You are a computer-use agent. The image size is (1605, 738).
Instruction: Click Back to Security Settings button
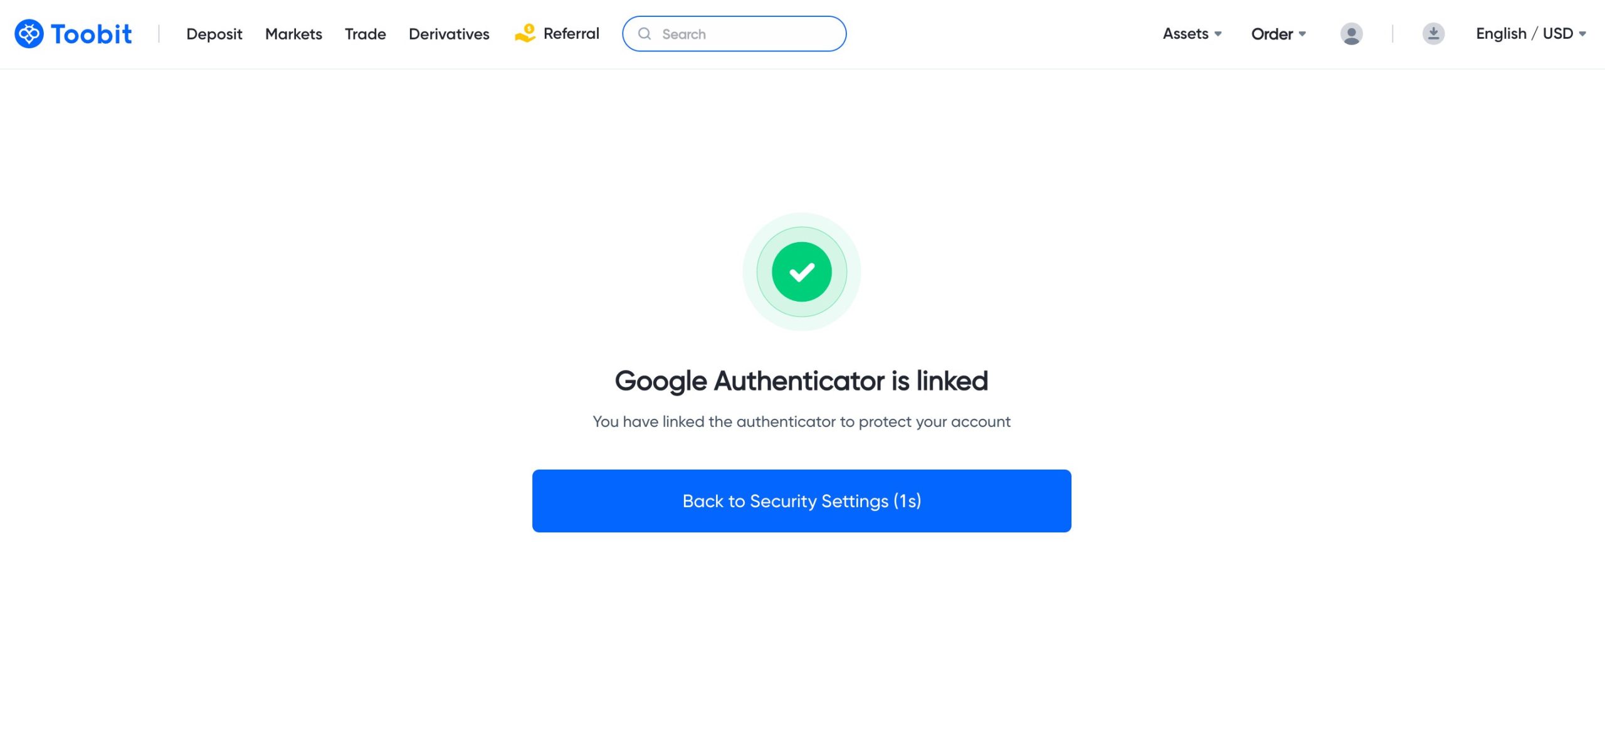coord(801,500)
